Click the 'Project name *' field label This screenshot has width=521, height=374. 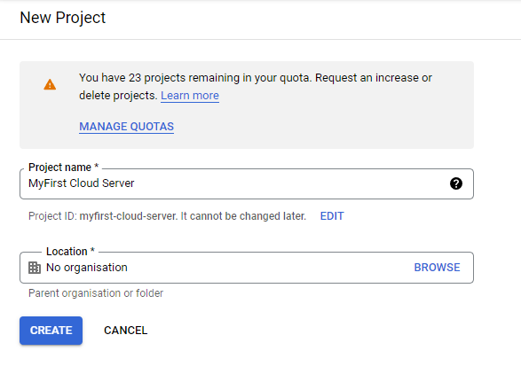point(64,168)
